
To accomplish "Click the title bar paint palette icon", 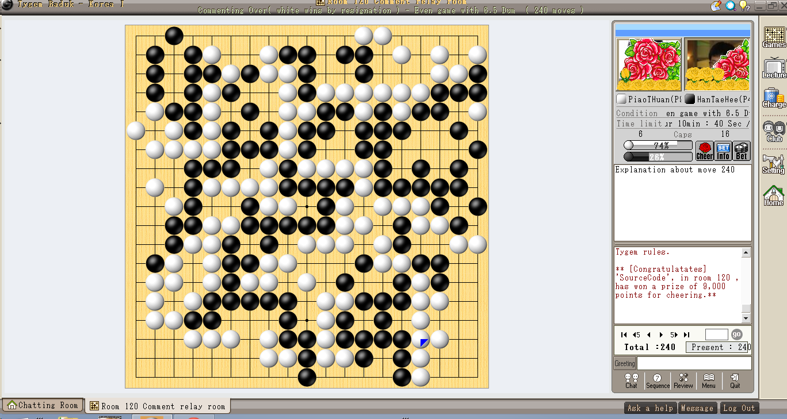I will (717, 6).
